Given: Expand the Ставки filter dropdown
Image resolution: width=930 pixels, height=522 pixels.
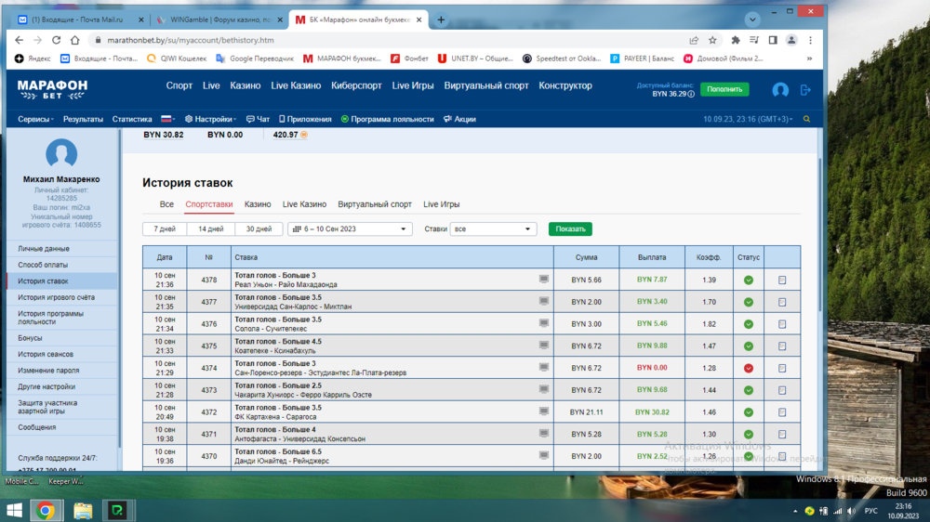Looking at the screenshot, I should (x=493, y=228).
